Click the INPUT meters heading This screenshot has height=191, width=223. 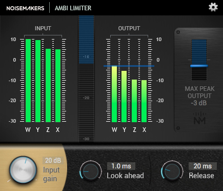click(43, 28)
